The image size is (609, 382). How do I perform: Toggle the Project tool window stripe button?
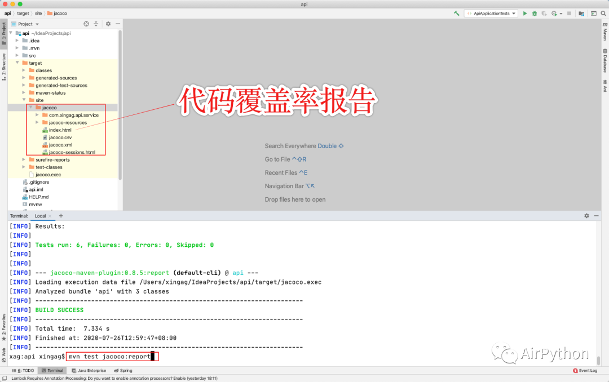(x=4, y=33)
